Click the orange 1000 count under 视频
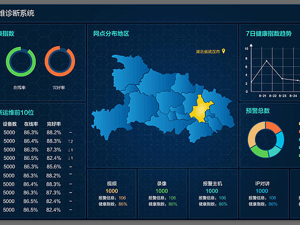This screenshot has width=300, height=225. (112, 191)
